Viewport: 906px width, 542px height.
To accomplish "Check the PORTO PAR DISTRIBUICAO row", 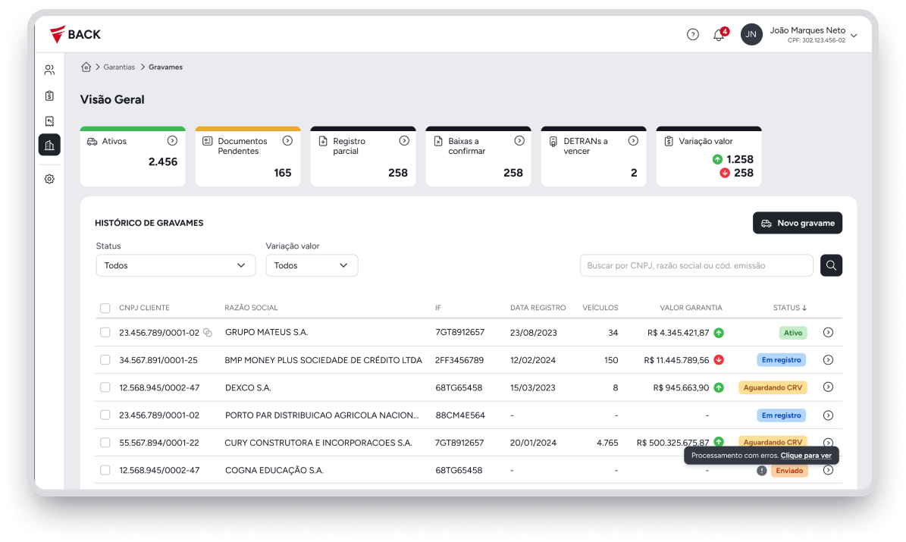I will [105, 415].
